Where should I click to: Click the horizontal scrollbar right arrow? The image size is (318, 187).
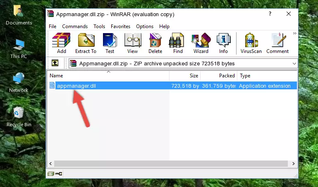pos(293,163)
